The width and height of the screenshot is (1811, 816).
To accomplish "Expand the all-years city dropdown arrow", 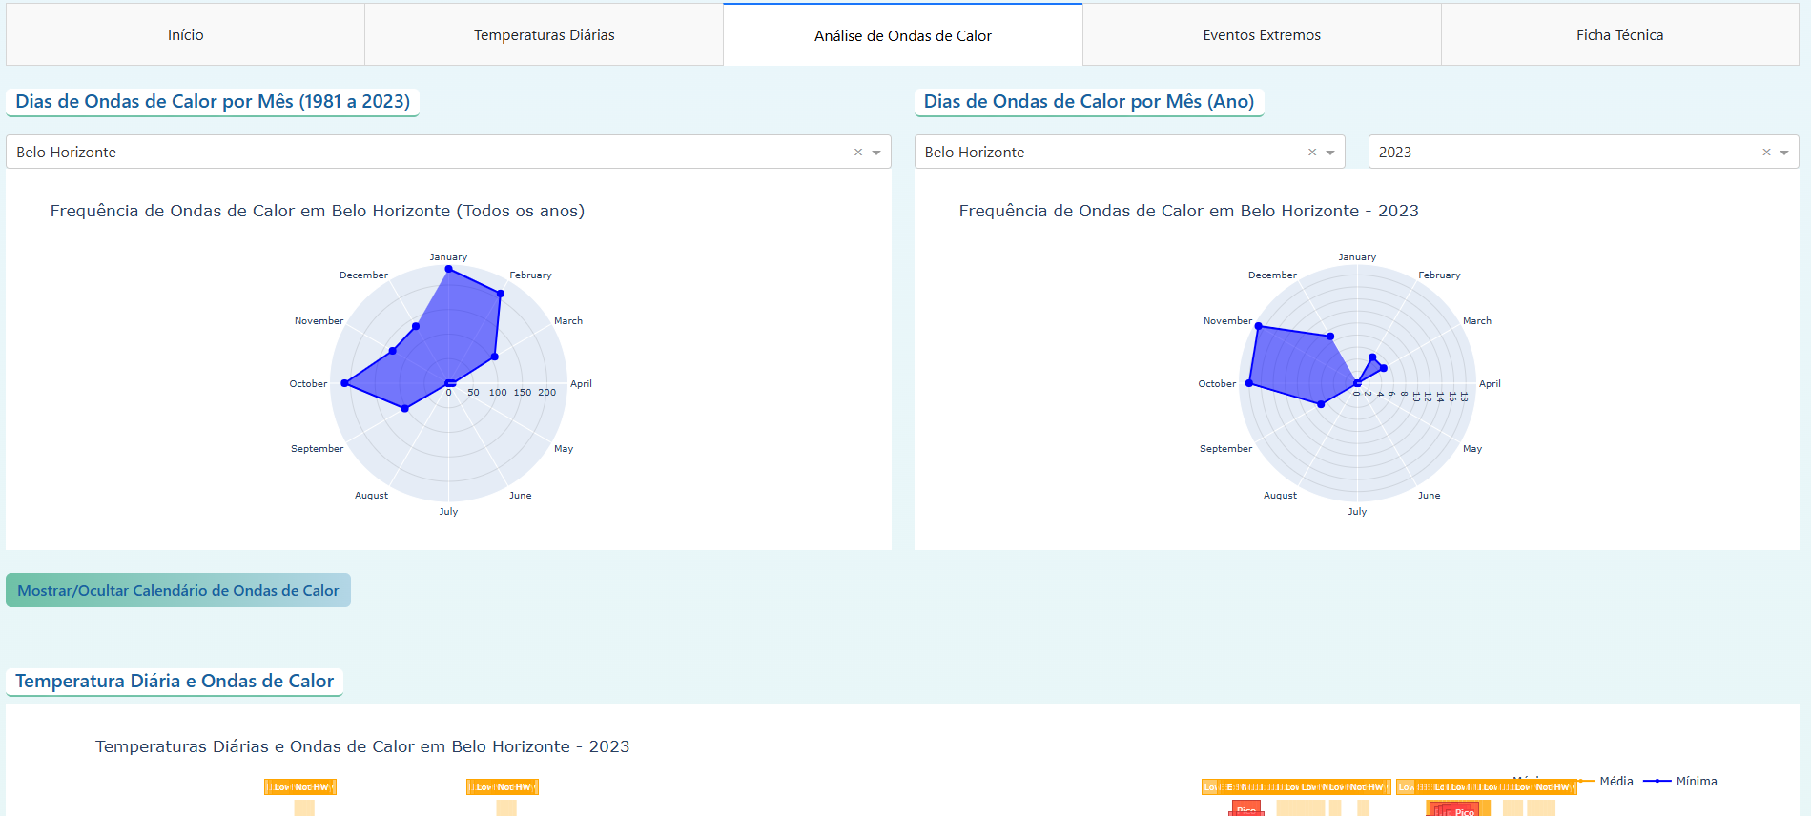I will click(x=876, y=153).
